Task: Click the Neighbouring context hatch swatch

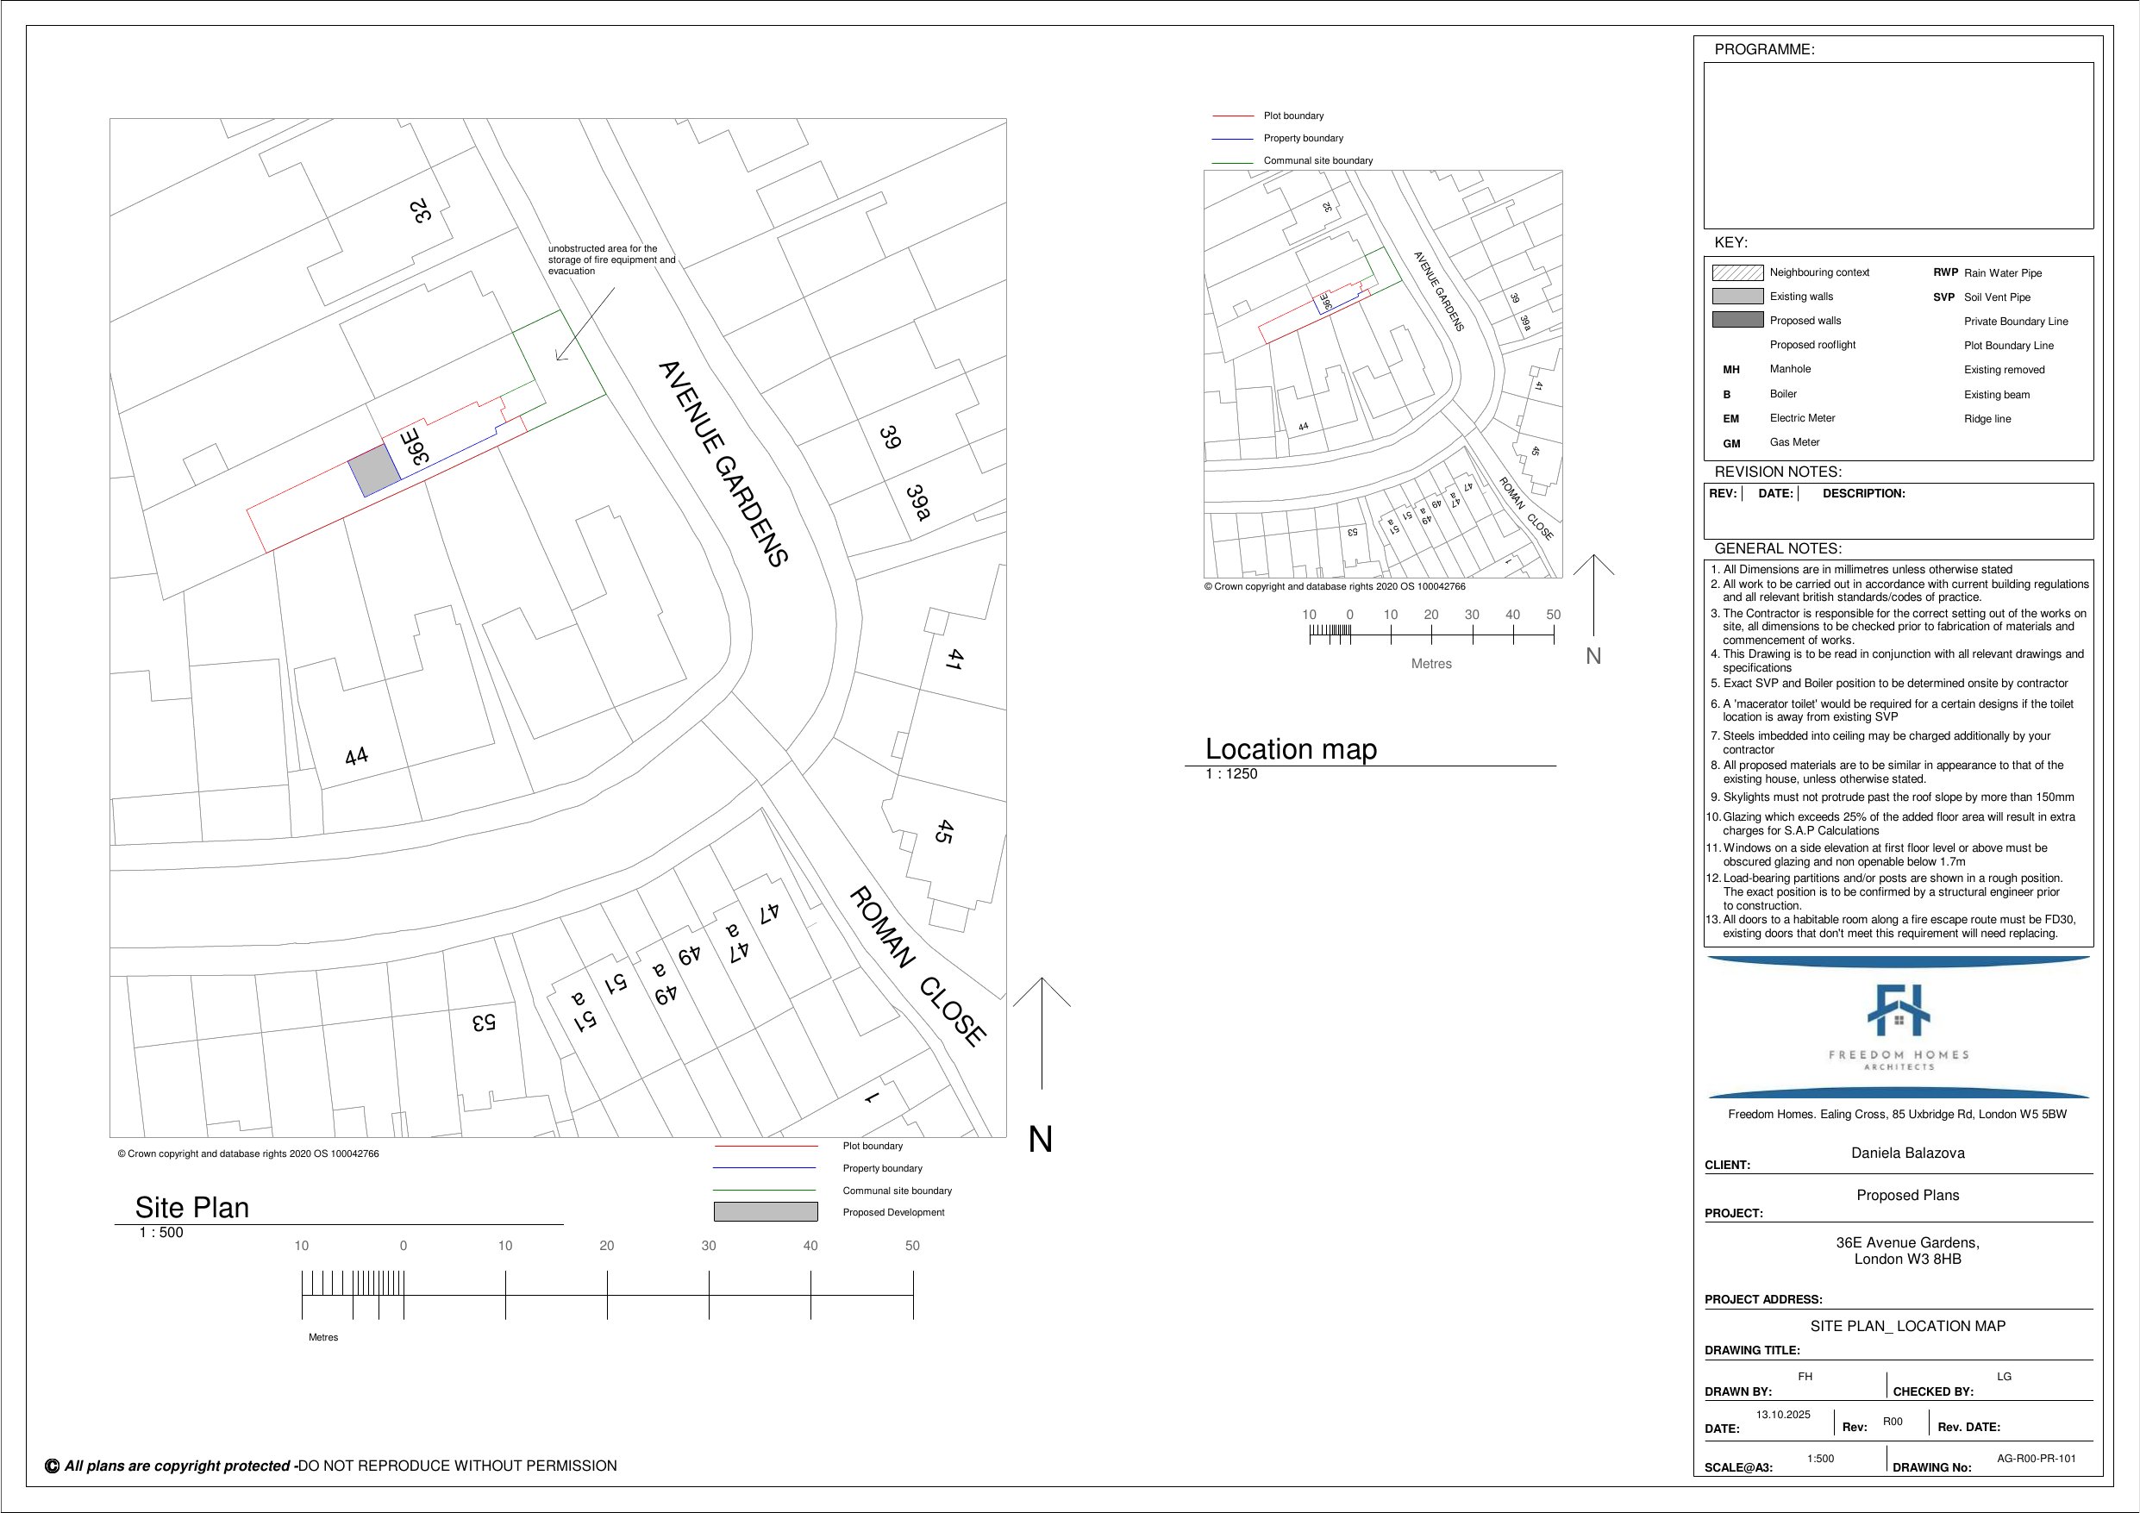Action: tap(1737, 272)
